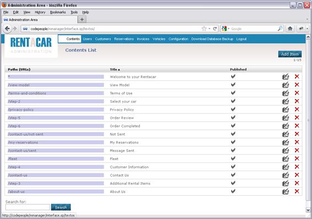Edit the Additional Rental Items row
312x219 pixels.
point(286,183)
